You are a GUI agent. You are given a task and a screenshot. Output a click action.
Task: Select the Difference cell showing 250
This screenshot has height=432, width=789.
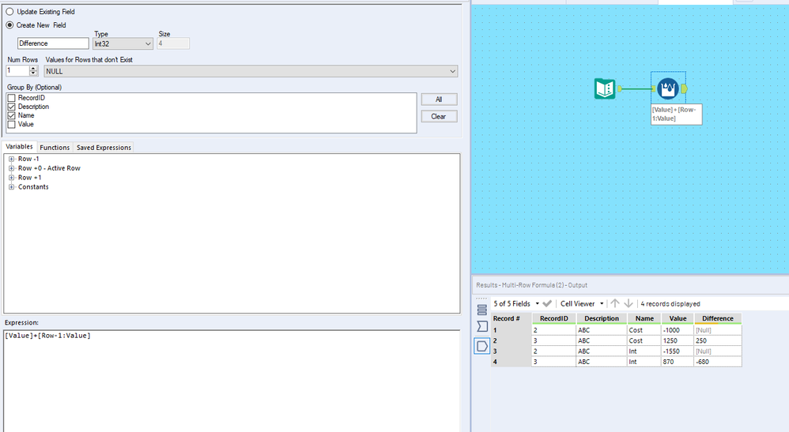(x=718, y=341)
